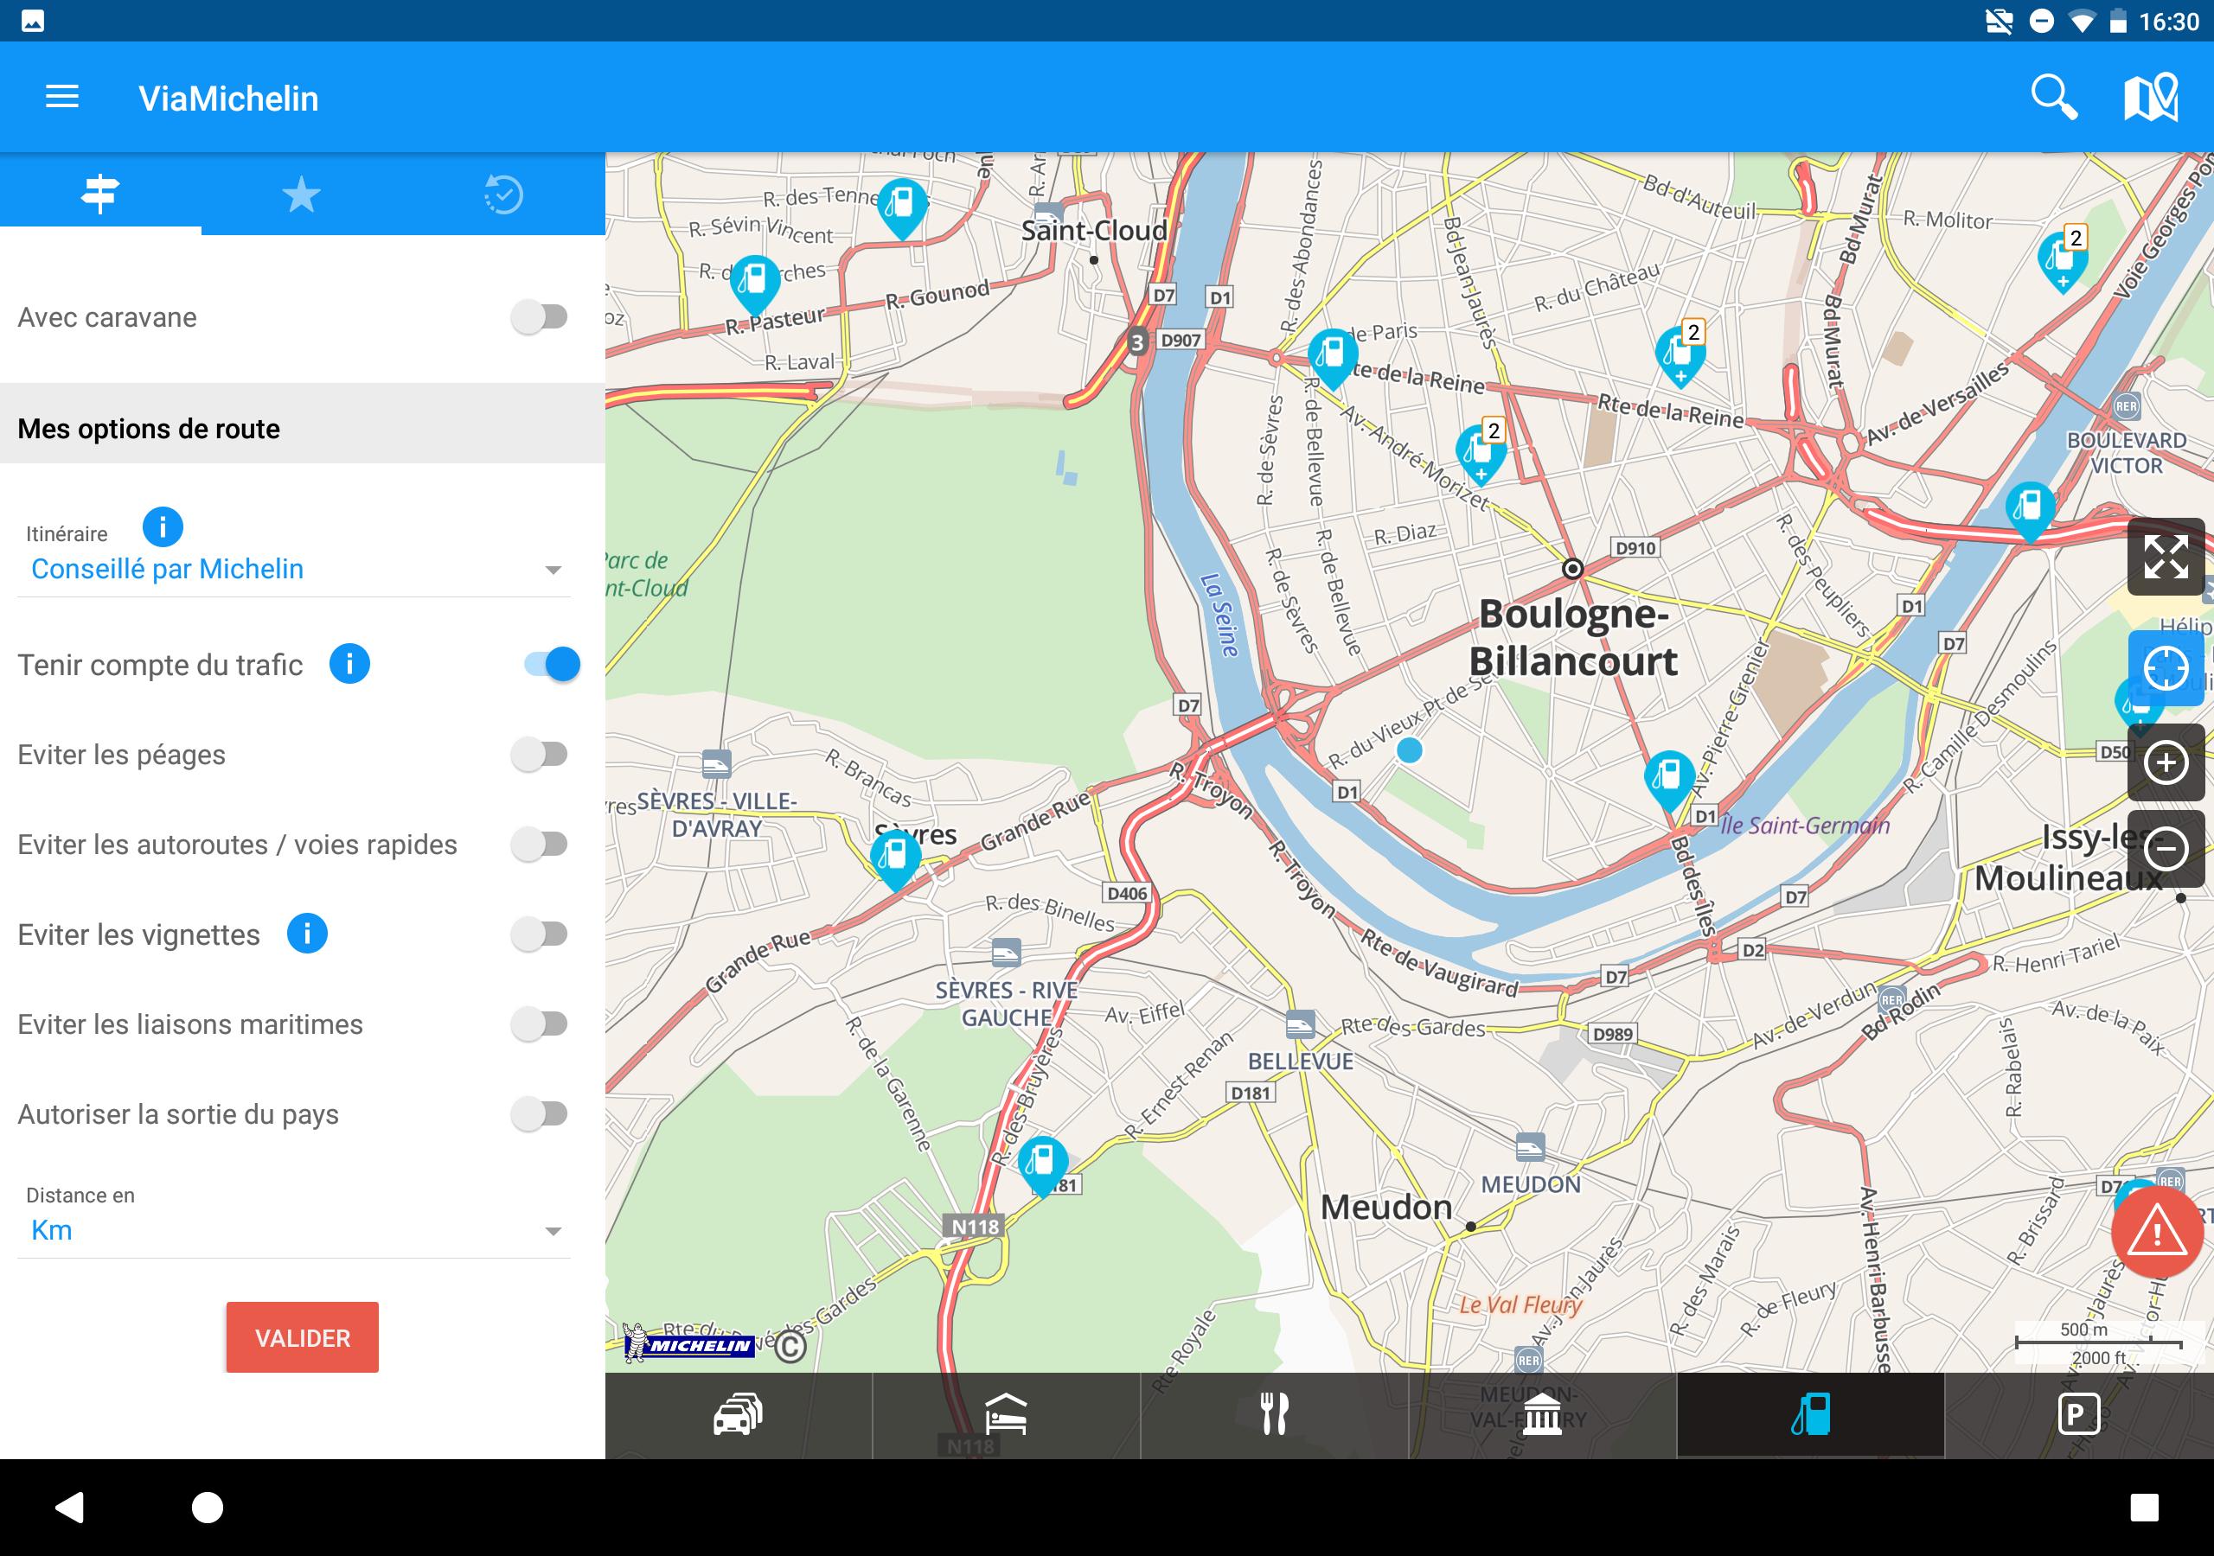Center map on my location
The image size is (2214, 1556).
pos(2166,668)
